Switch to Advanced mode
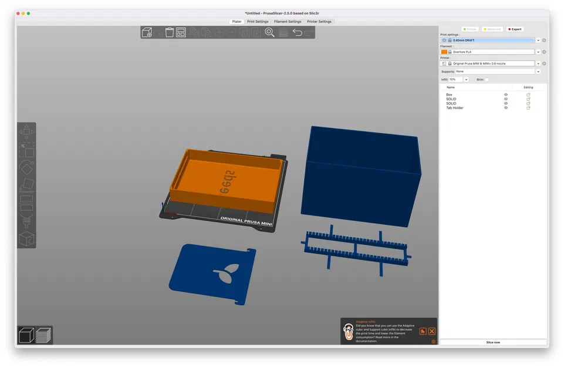 coord(492,29)
